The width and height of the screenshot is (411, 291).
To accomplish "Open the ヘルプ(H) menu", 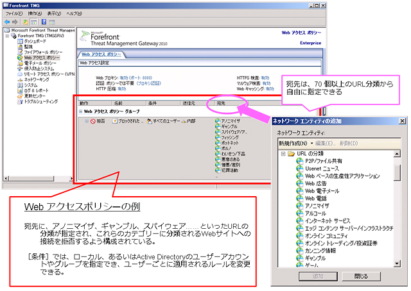I will coord(74,13).
